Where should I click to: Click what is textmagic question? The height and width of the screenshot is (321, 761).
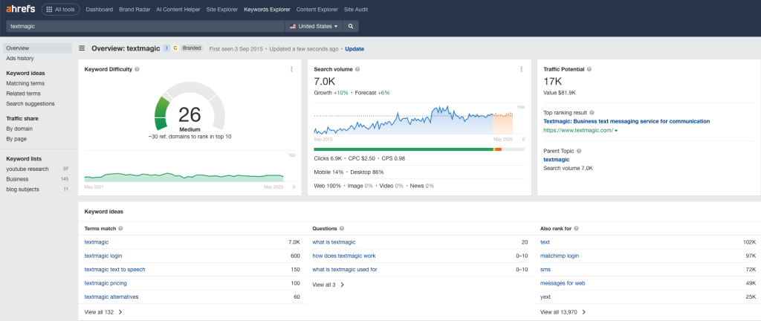click(x=334, y=242)
